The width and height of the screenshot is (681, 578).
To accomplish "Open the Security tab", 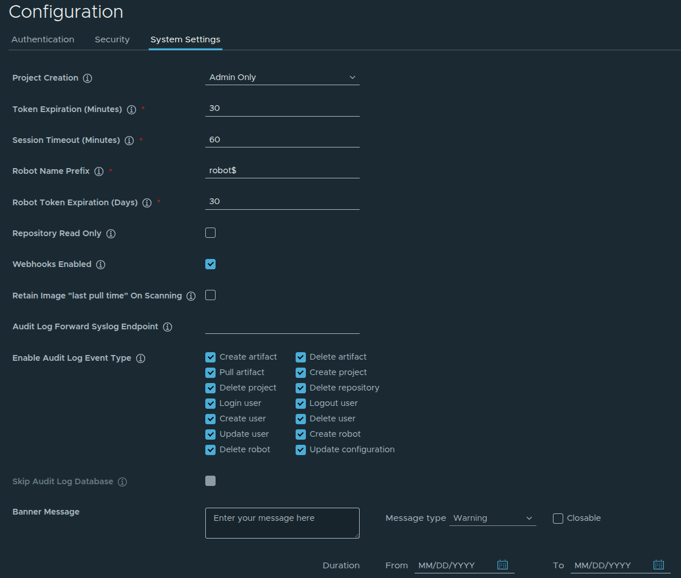I will click(x=112, y=39).
